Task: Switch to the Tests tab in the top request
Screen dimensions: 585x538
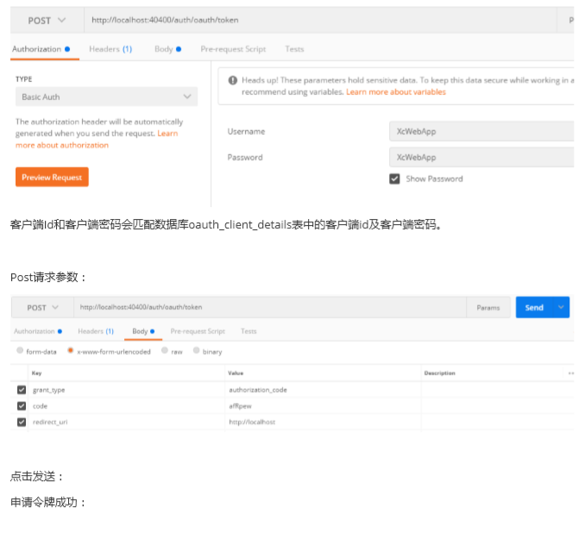Action: click(x=294, y=49)
